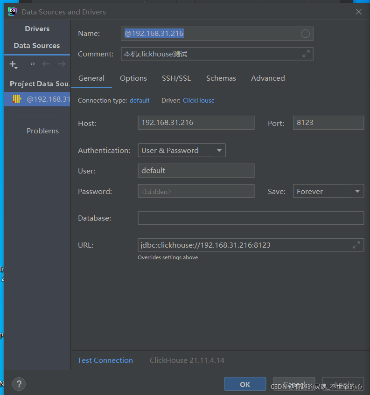Click the color circle icon in Name field
Screen dimensions: 370x395
click(305, 34)
